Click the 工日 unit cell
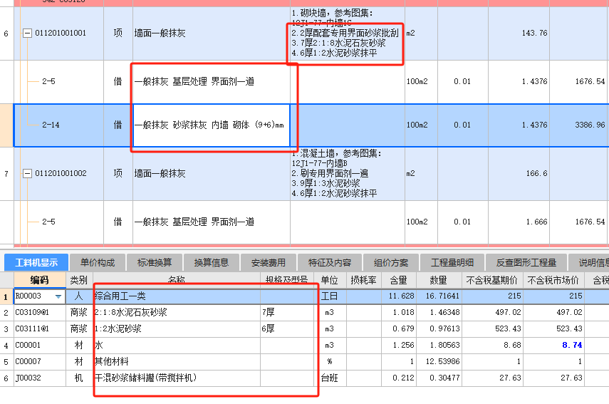Image resolution: width=609 pixels, height=404 pixels. click(x=330, y=296)
